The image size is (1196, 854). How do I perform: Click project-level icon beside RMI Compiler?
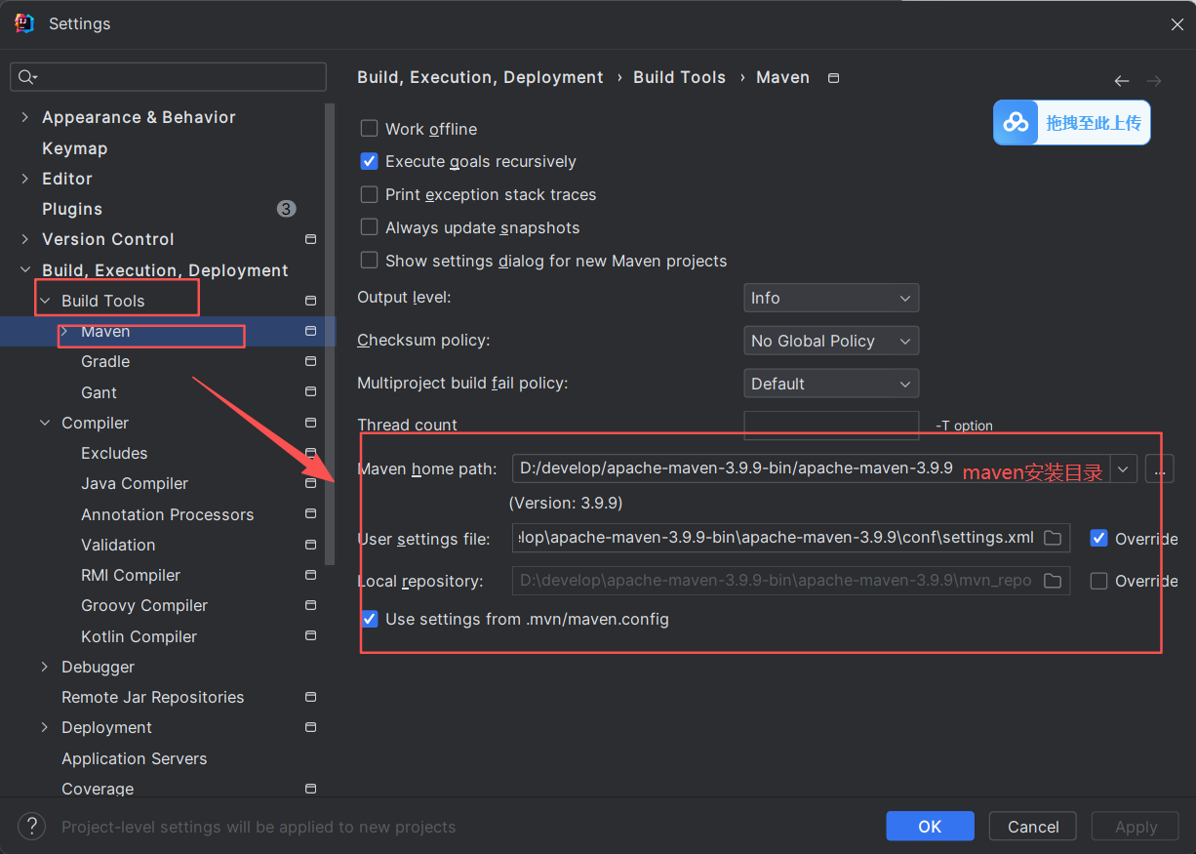coord(310,575)
